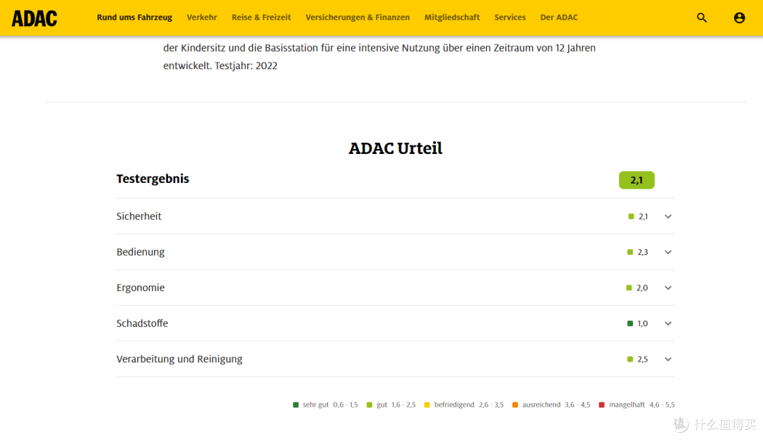
Task: Click the rating dot next to Bedienung
Action: tap(629, 252)
